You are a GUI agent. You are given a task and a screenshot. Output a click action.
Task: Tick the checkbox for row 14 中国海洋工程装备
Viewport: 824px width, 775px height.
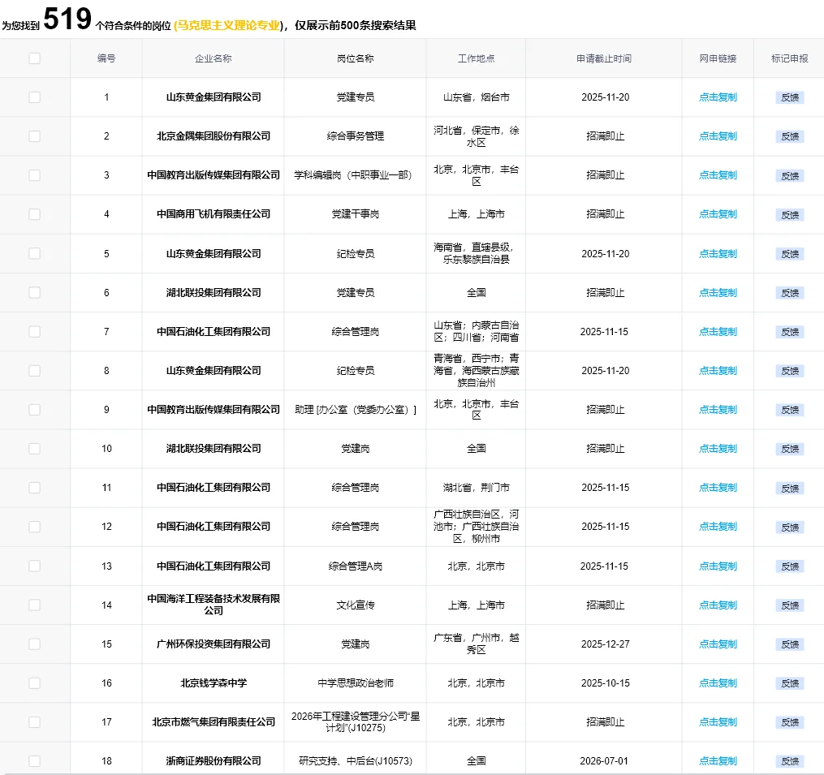(x=35, y=605)
